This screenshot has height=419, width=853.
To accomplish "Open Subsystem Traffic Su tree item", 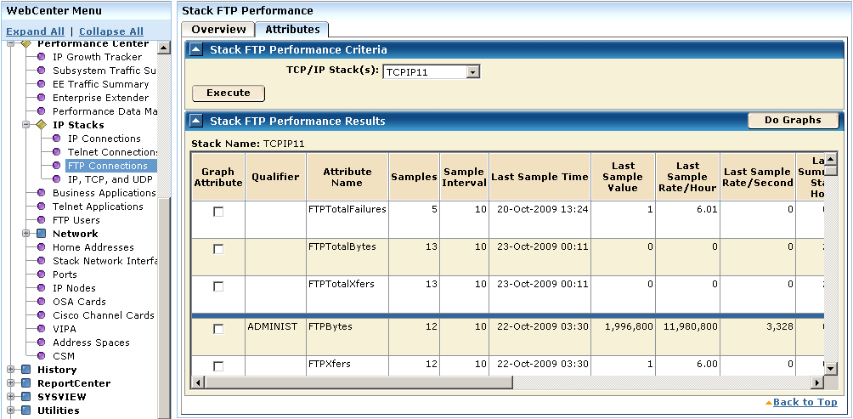I will [105, 71].
